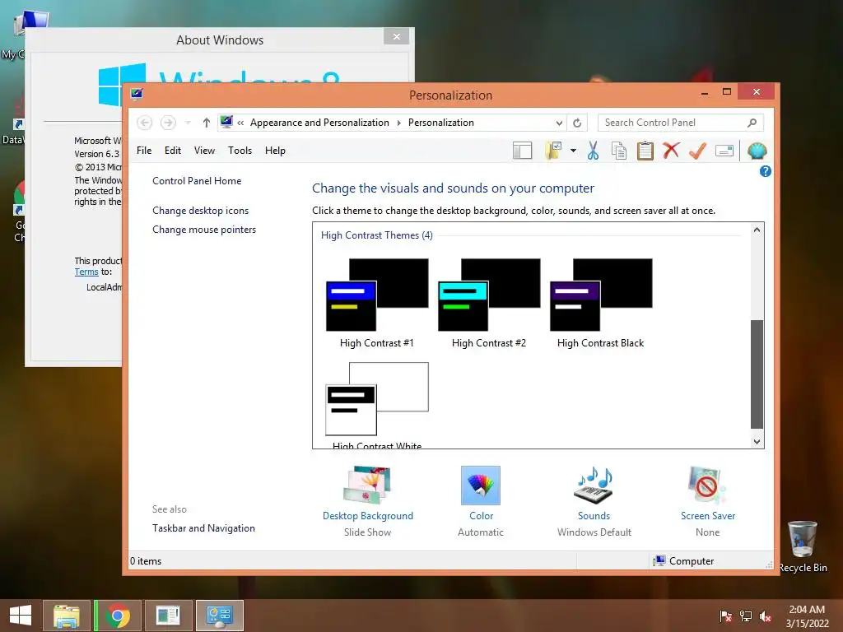Click the Recycle Bin desktop icon
Viewport: 843px width, 632px height.
[803, 546]
